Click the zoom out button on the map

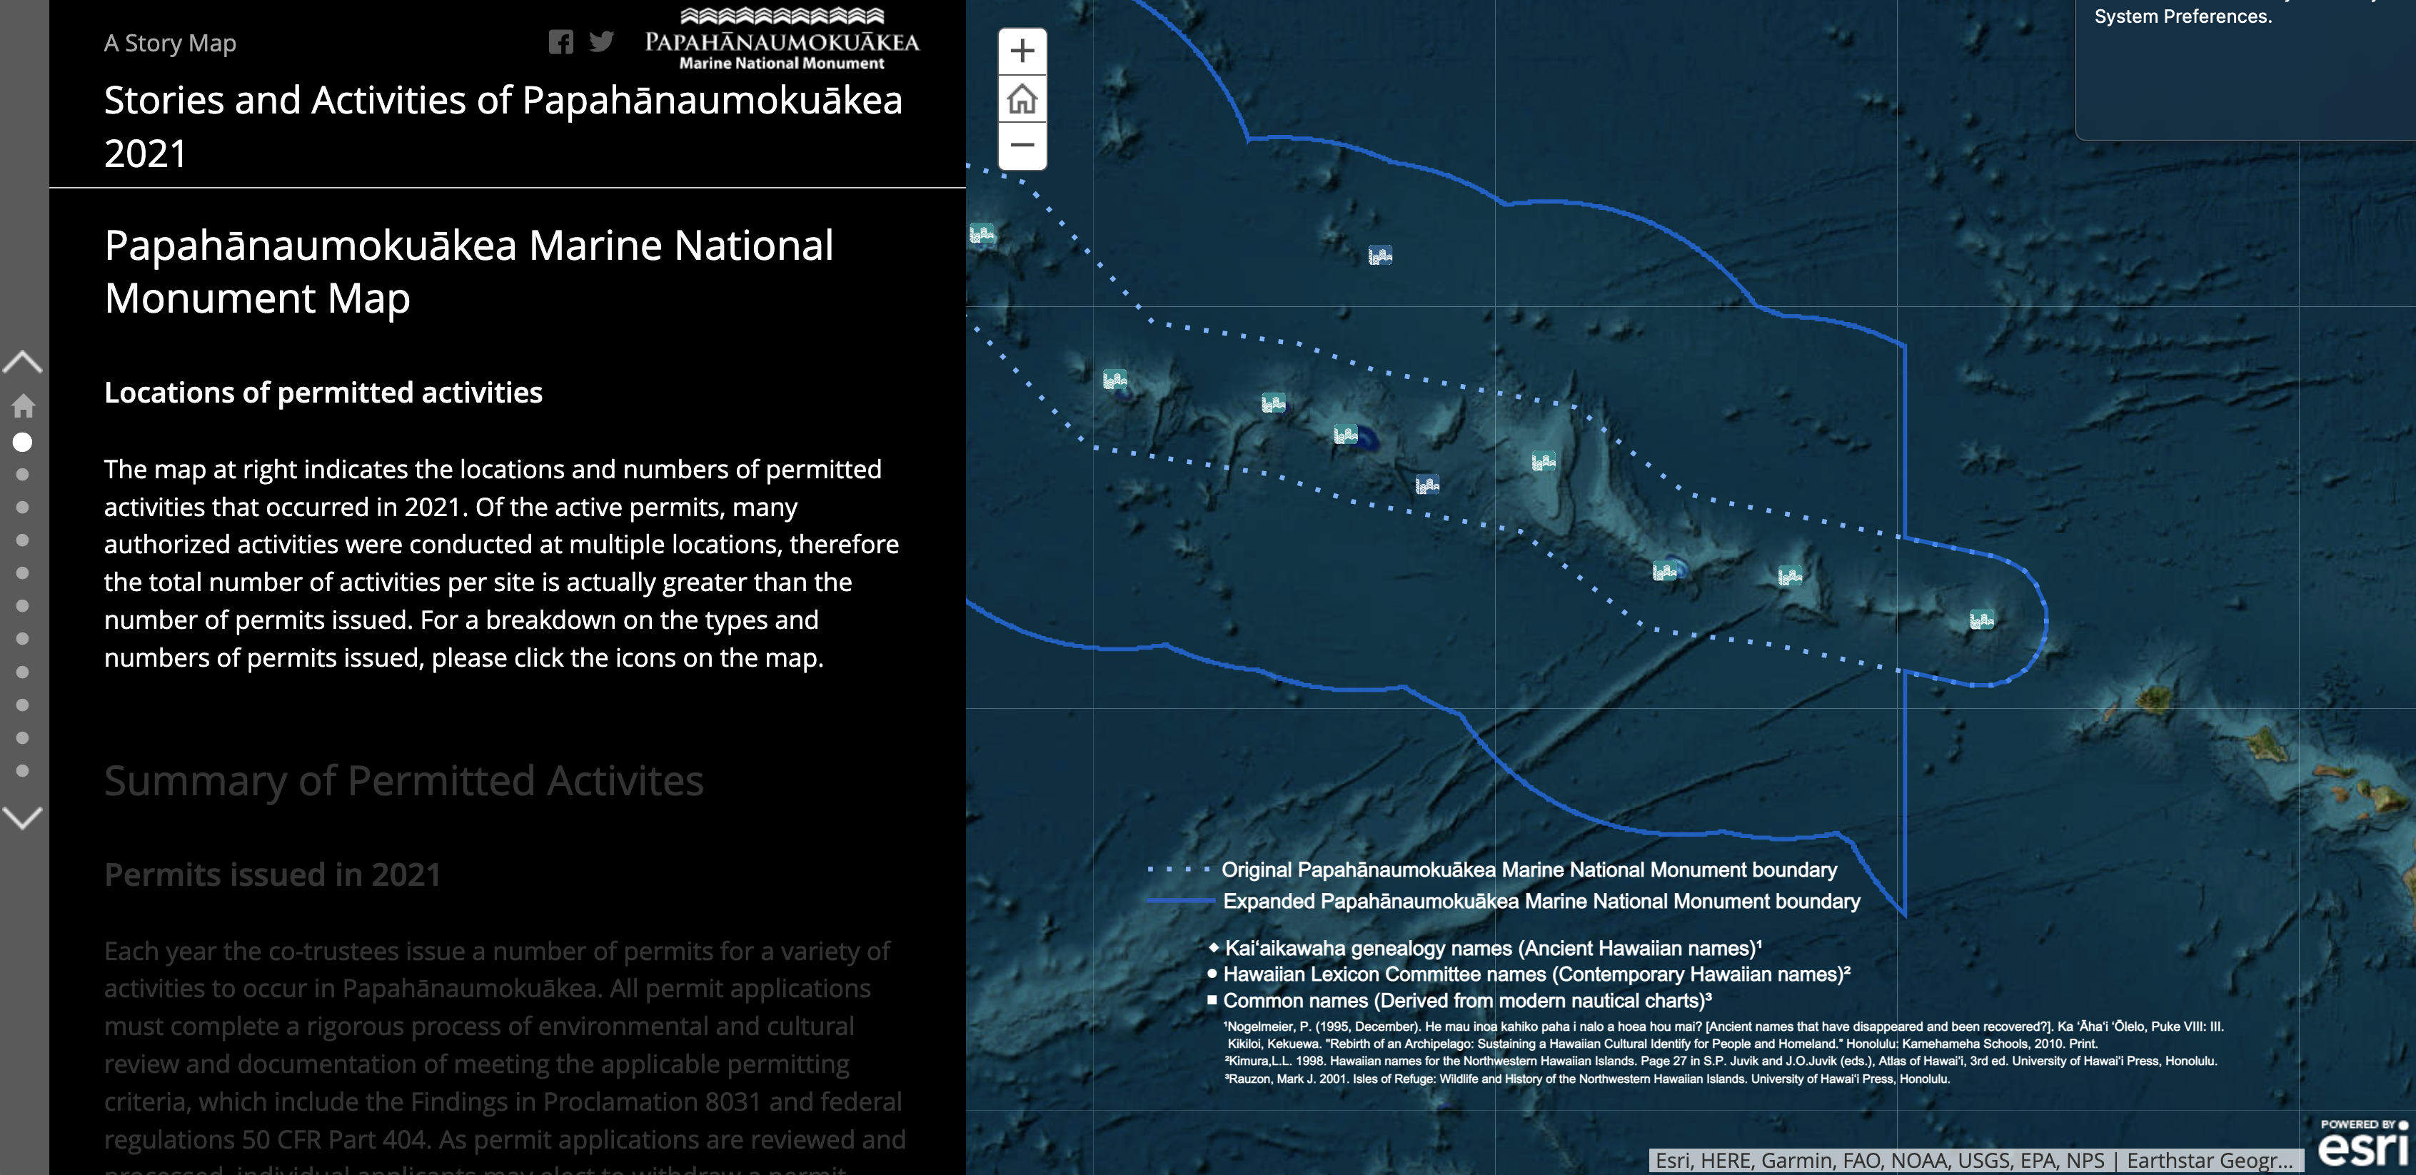1022,146
